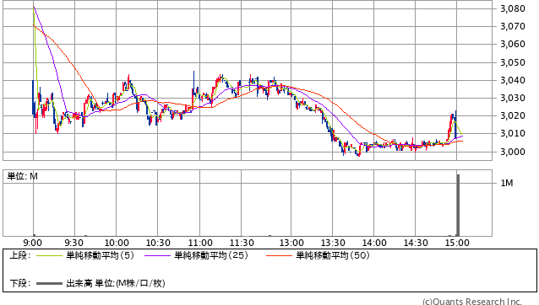The width and height of the screenshot is (539, 305).
Task: Click the gray 出来高 legend line swatch
Action: tap(49, 284)
